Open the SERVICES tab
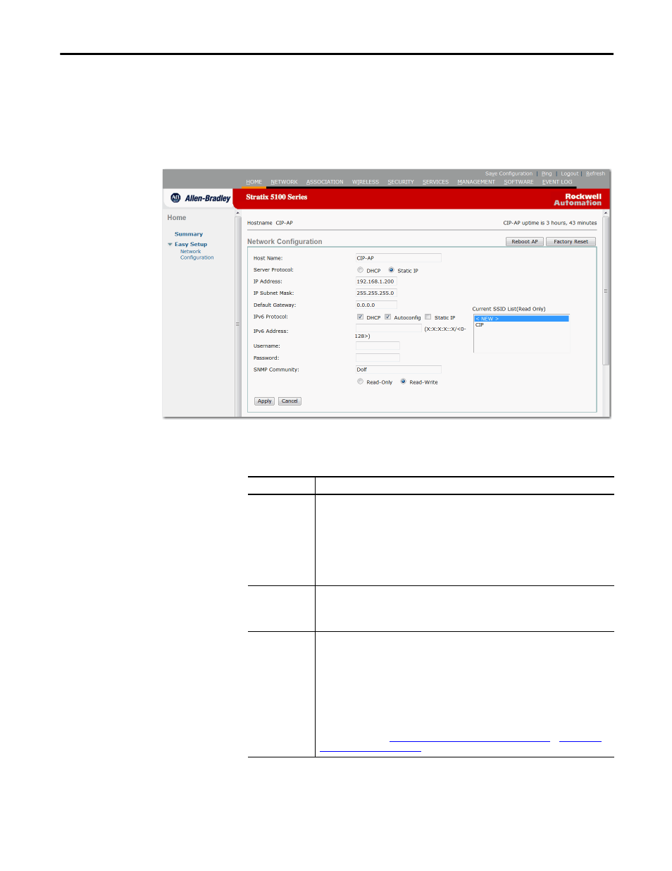 click(x=435, y=182)
